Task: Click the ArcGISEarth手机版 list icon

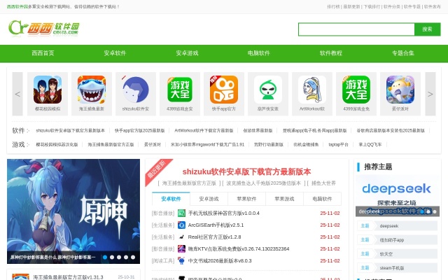Action: [182, 225]
